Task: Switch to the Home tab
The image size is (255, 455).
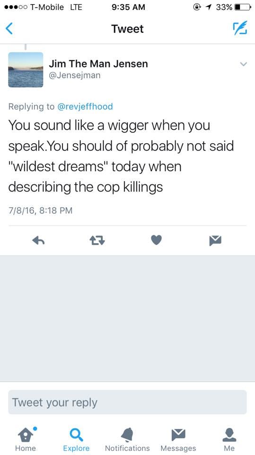Action: [x=25, y=439]
